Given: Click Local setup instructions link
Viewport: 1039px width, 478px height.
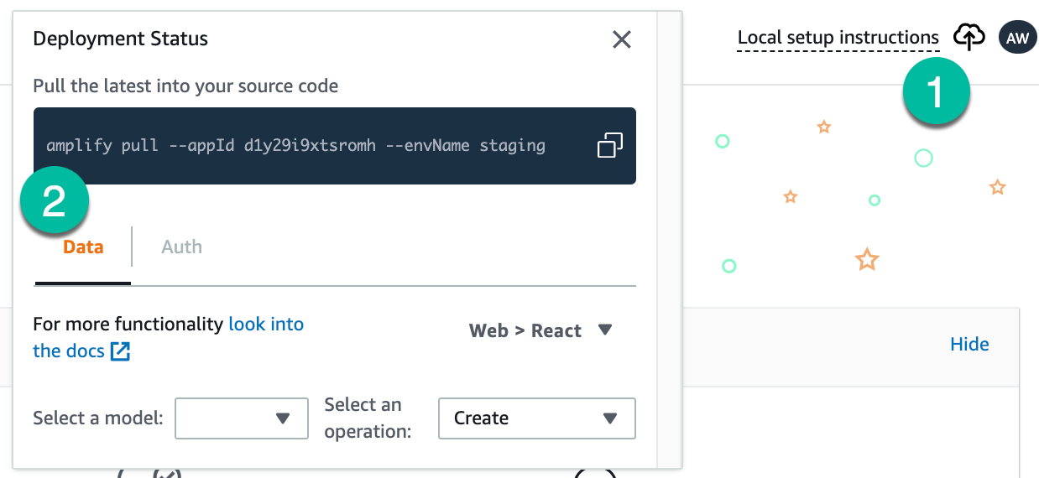Looking at the screenshot, I should point(838,38).
